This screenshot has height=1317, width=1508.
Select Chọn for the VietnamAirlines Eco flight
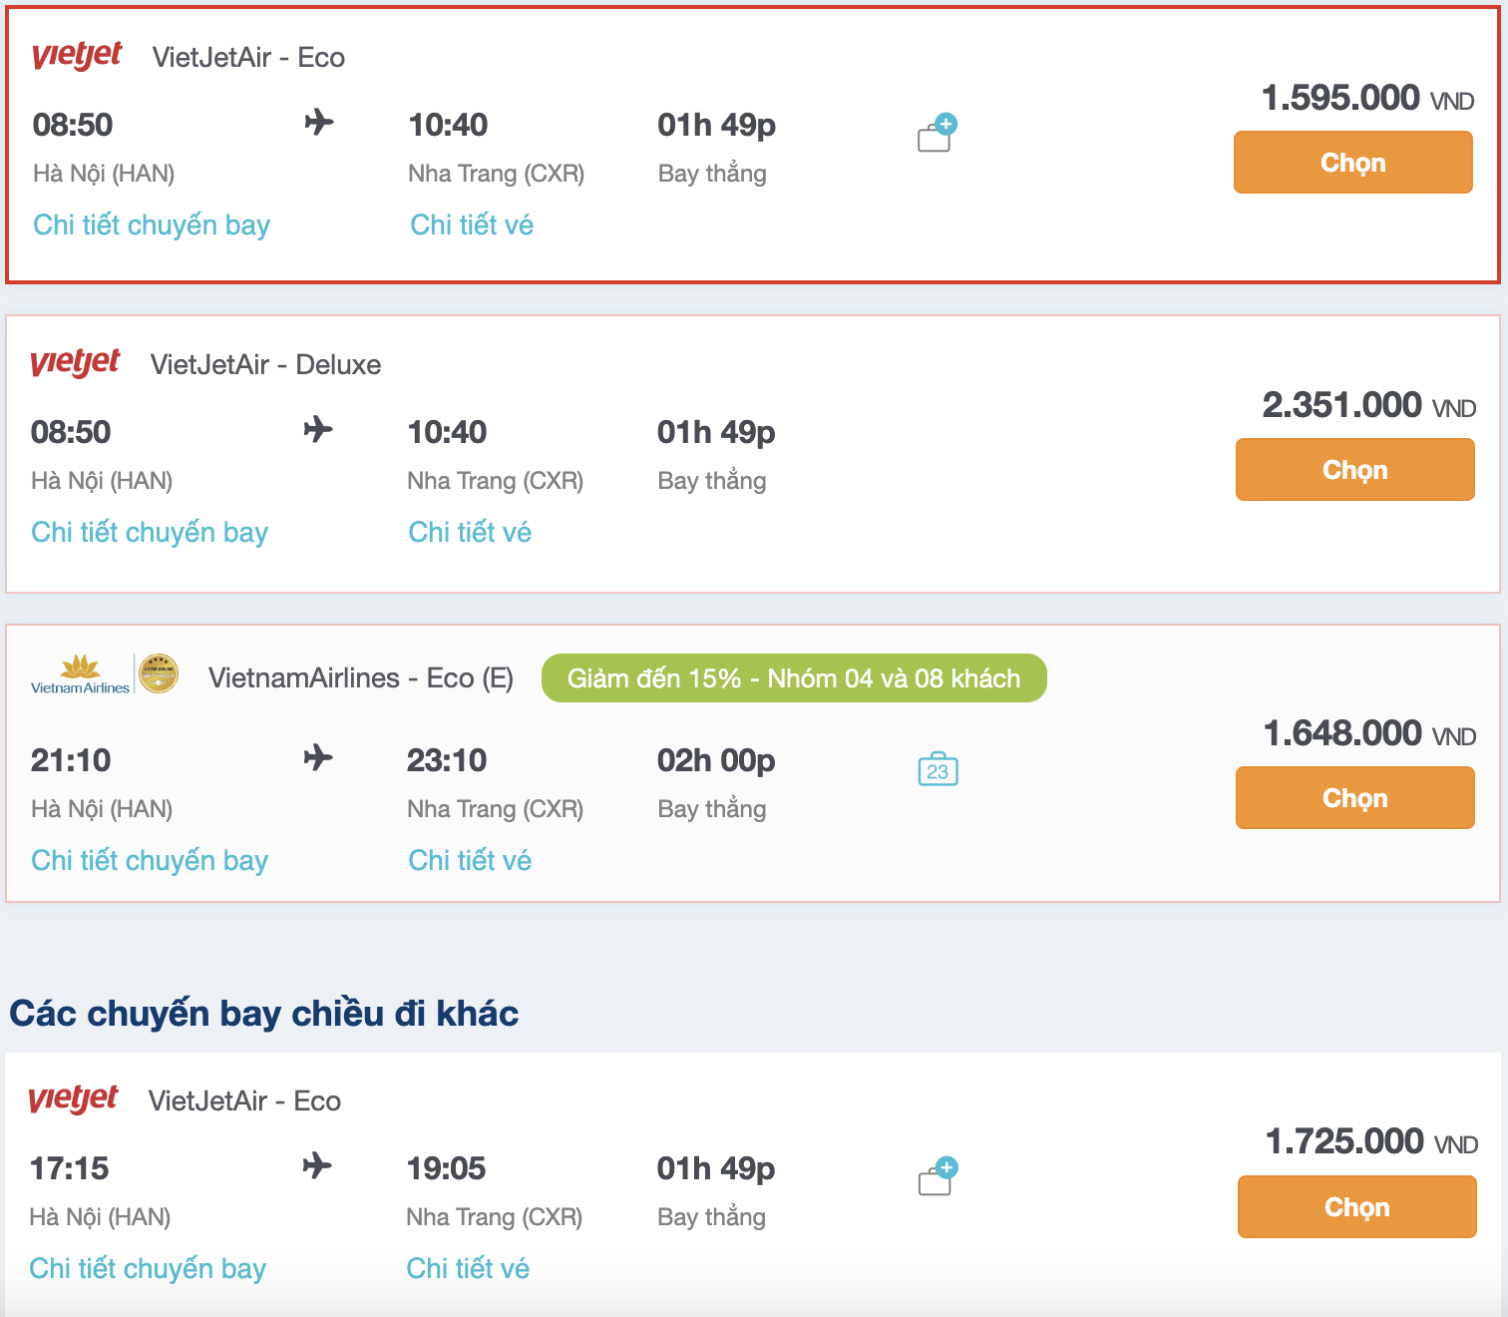tap(1354, 797)
